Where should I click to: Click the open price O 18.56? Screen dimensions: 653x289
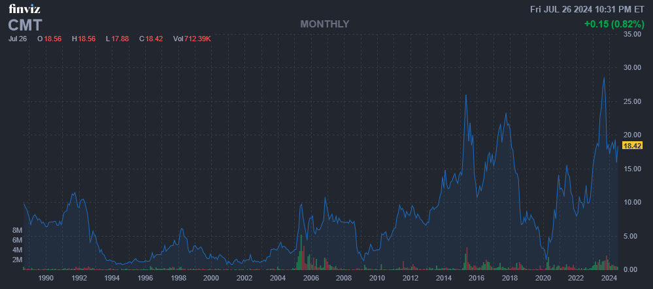(50, 39)
